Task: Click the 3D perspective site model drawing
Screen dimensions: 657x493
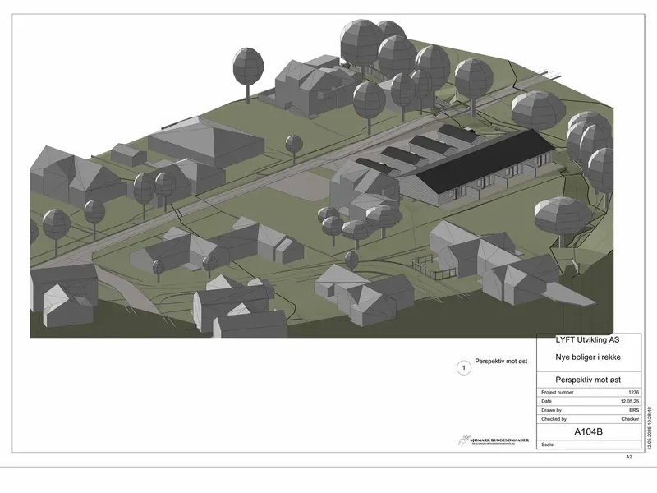Action: coord(322,178)
